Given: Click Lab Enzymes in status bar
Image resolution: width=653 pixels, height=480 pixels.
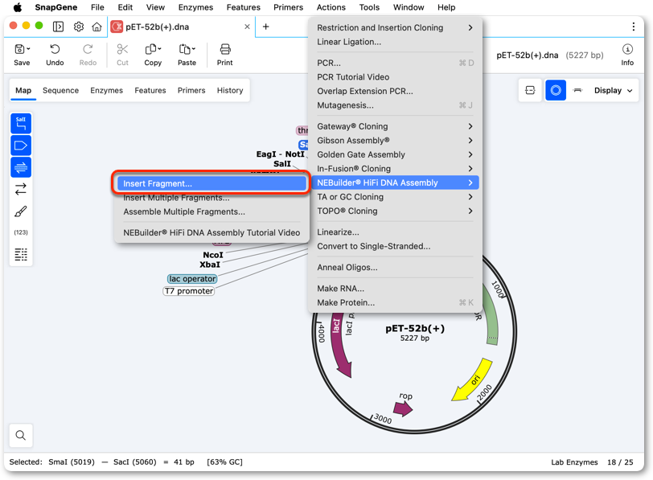Looking at the screenshot, I should (574, 462).
